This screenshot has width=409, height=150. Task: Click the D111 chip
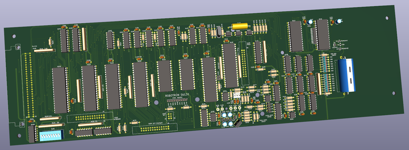pyautogui.click(x=296, y=36)
